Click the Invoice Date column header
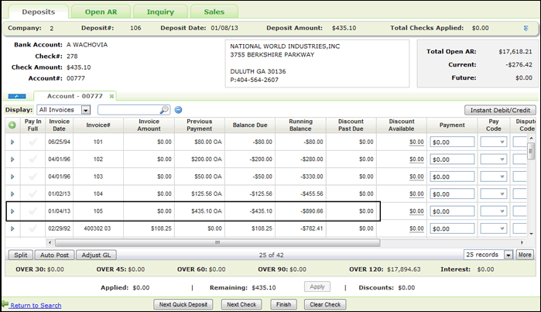Viewport: 541px width, 312px height. 59,125
